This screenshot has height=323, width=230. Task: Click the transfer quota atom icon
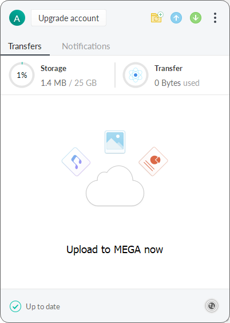click(x=136, y=75)
